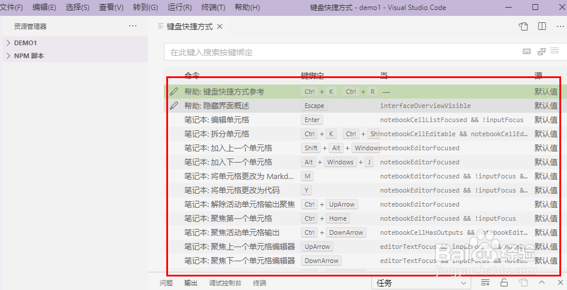Image resolution: width=567 pixels, height=290 pixels.
Task: Edit keybinding pencil for 隐藏界面概述 row
Action: [x=174, y=106]
